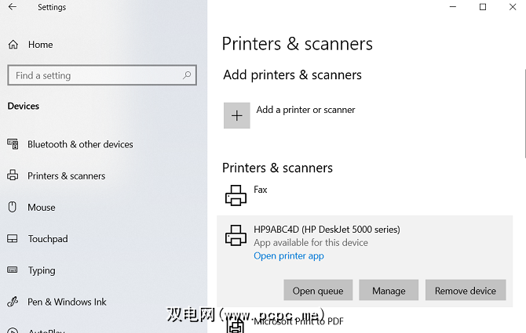Screen dimensions: 526x333
Task: Go to Typing settings
Action: 42,270
